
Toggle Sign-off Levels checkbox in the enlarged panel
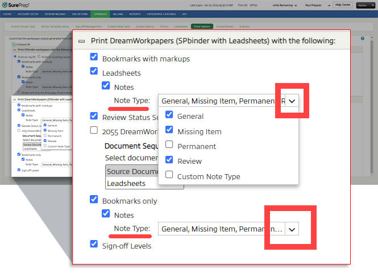94,244
